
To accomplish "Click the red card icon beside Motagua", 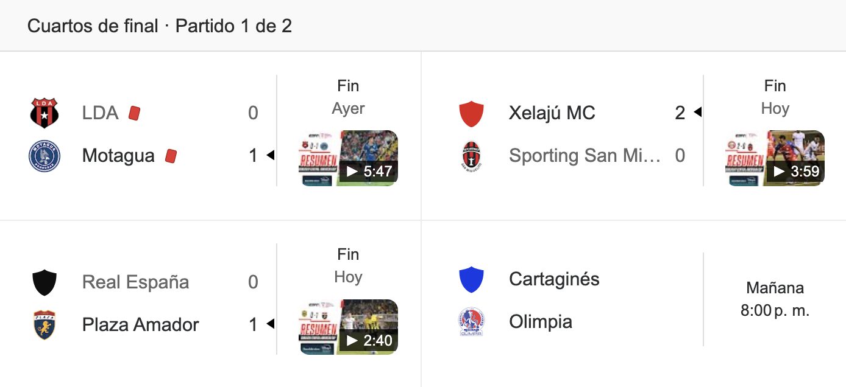I will (171, 156).
